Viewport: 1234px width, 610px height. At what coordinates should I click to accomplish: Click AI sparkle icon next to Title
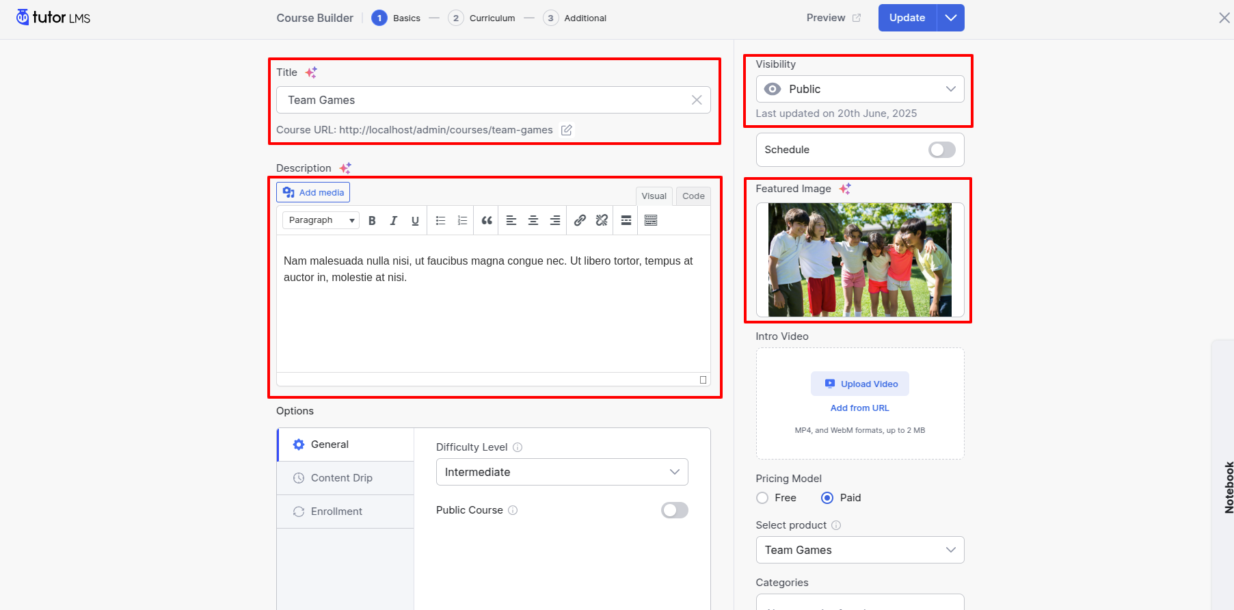coord(311,72)
